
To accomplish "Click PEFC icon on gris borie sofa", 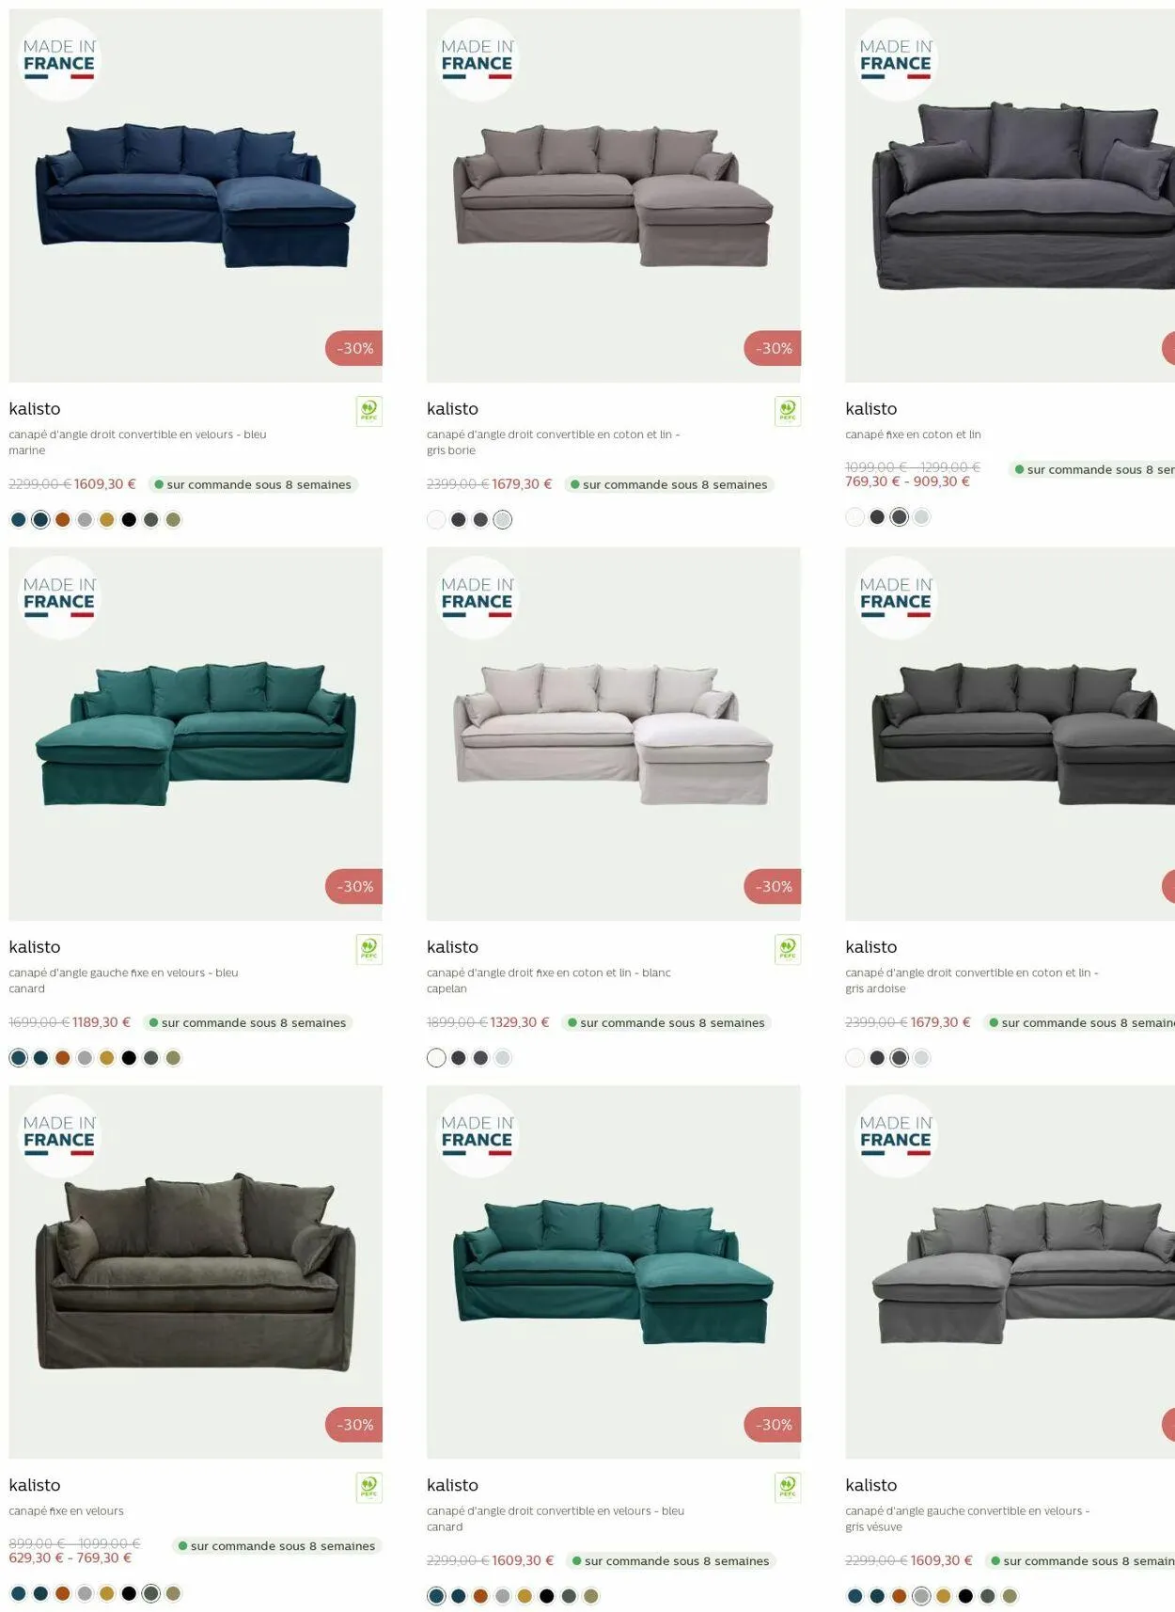I will point(787,411).
